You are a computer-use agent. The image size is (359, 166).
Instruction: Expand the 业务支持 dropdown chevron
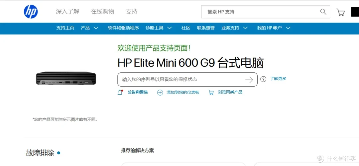click(x=245, y=28)
